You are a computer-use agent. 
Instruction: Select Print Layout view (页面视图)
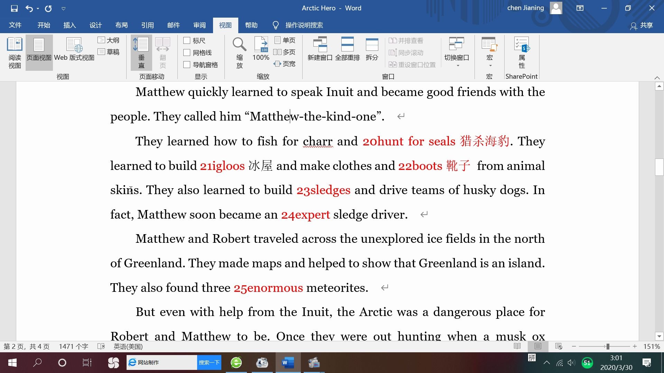(x=39, y=53)
